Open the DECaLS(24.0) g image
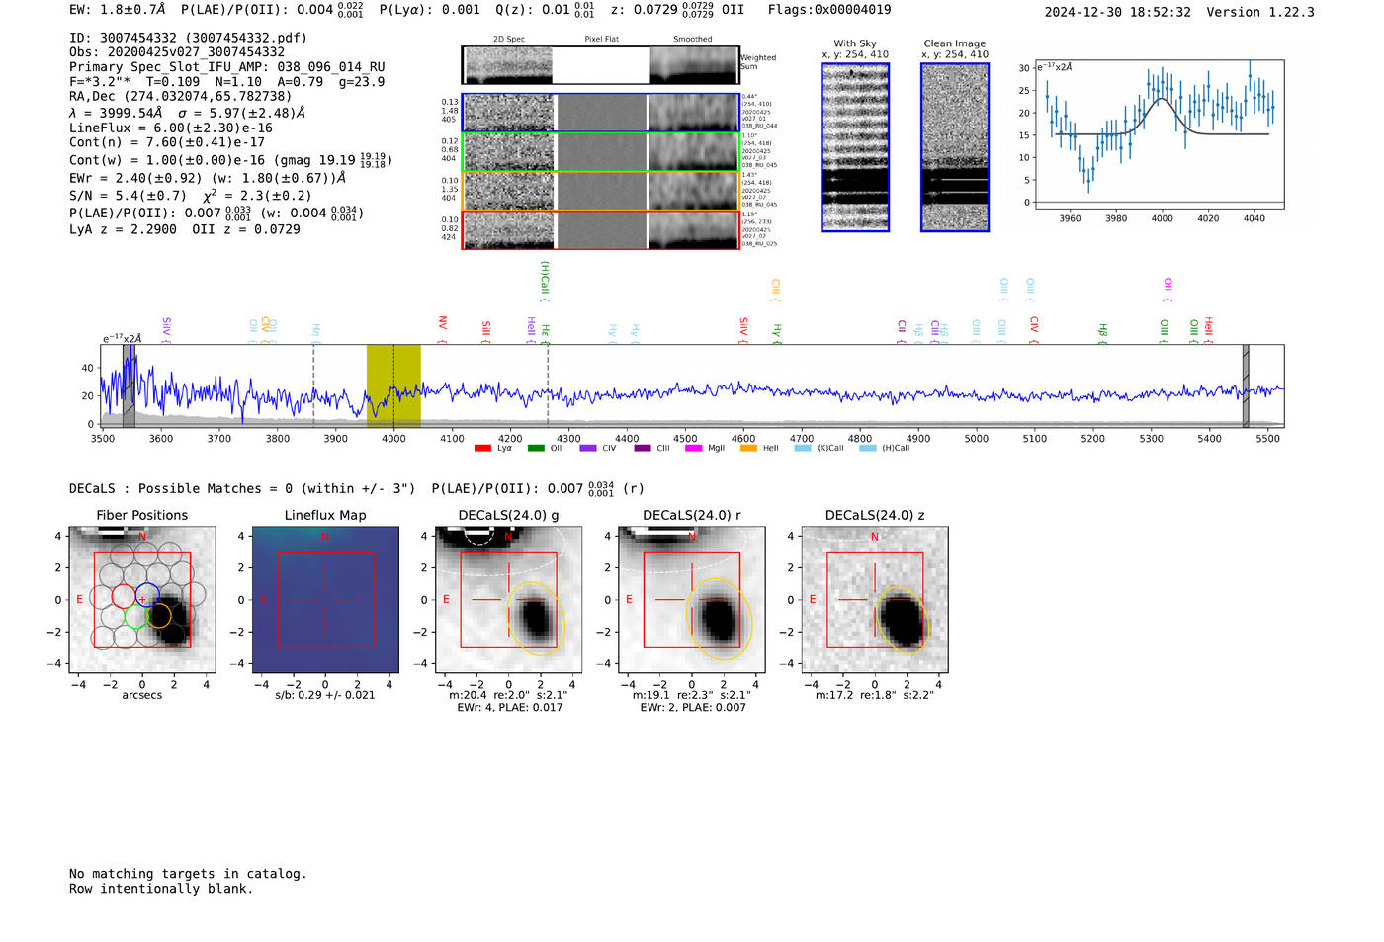The image size is (1384, 942). coord(508,599)
